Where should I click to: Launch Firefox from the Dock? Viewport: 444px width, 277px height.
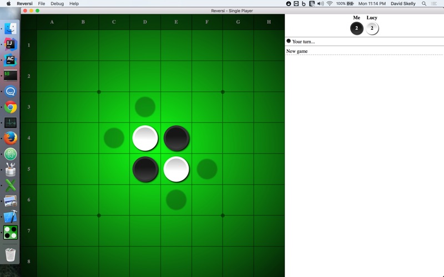11,138
